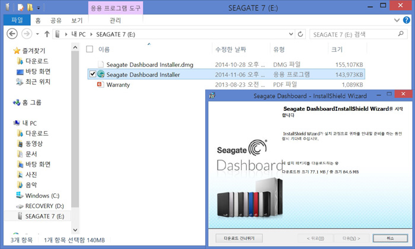Open the 파일 tab
Screen dimensions: 415x249
tap(17, 20)
